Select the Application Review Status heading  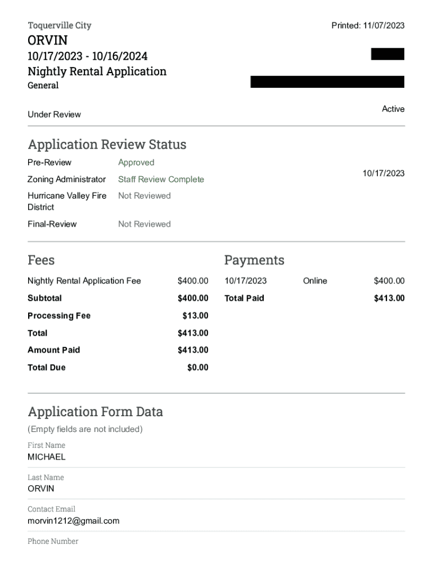pyautogui.click(x=107, y=145)
